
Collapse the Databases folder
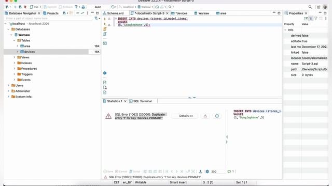click(x=8, y=29)
